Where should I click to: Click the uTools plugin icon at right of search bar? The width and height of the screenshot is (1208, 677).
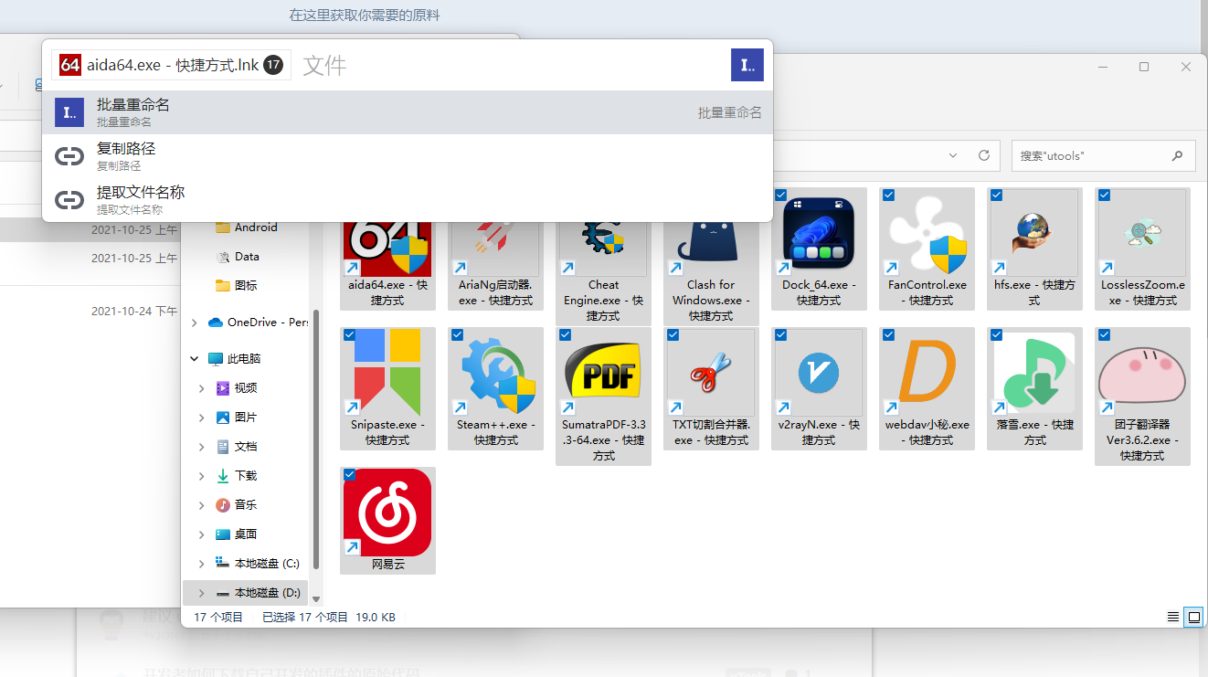[x=747, y=65]
